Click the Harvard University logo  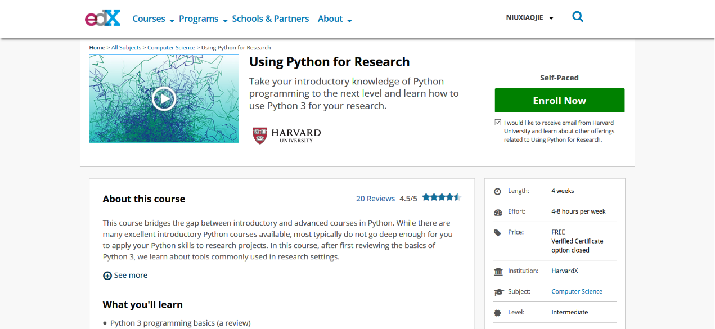pos(287,135)
